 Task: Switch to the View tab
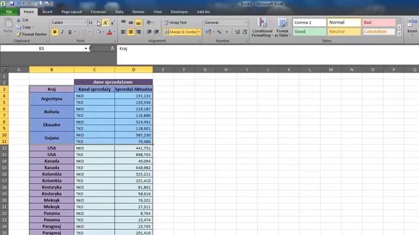pyautogui.click(x=157, y=12)
